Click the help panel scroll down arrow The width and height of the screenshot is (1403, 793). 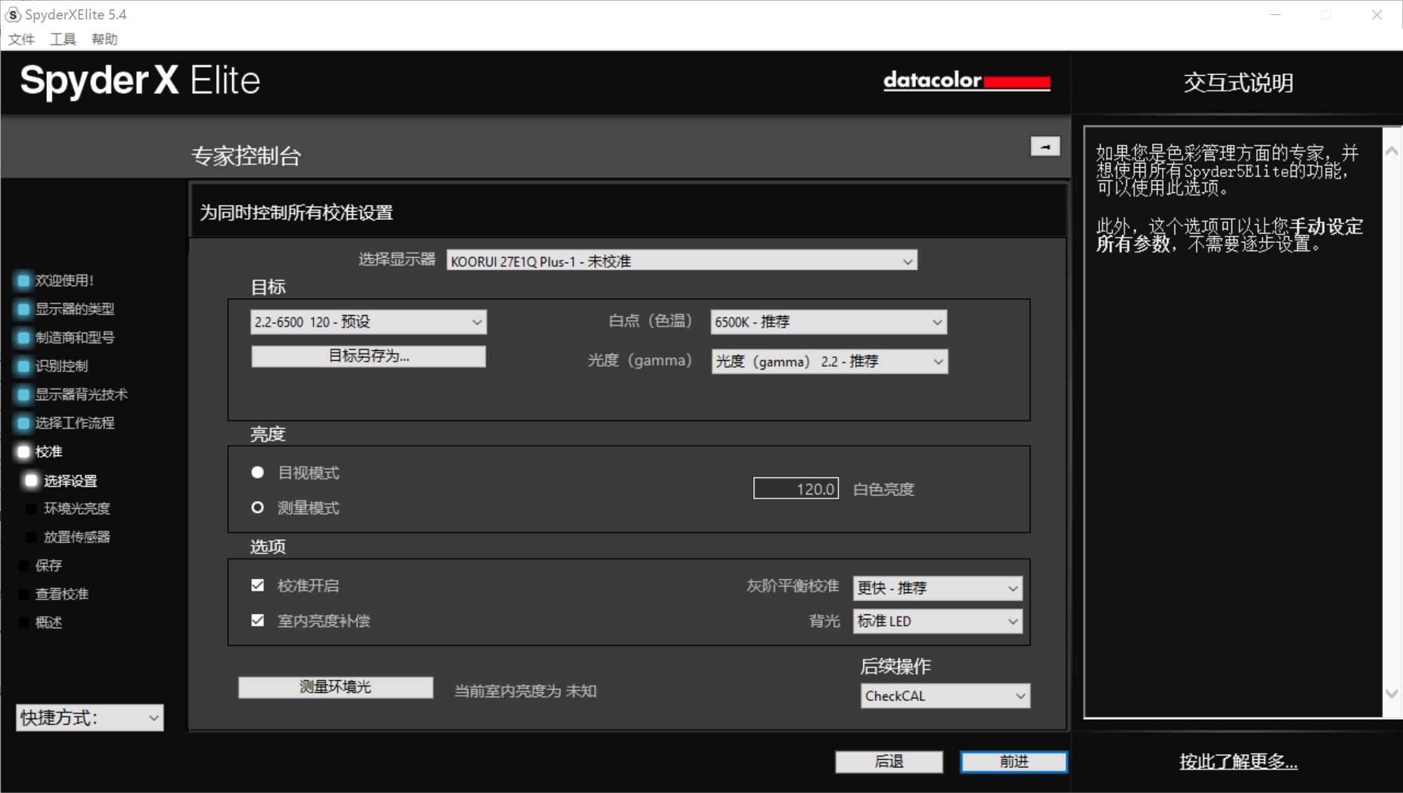tap(1392, 693)
